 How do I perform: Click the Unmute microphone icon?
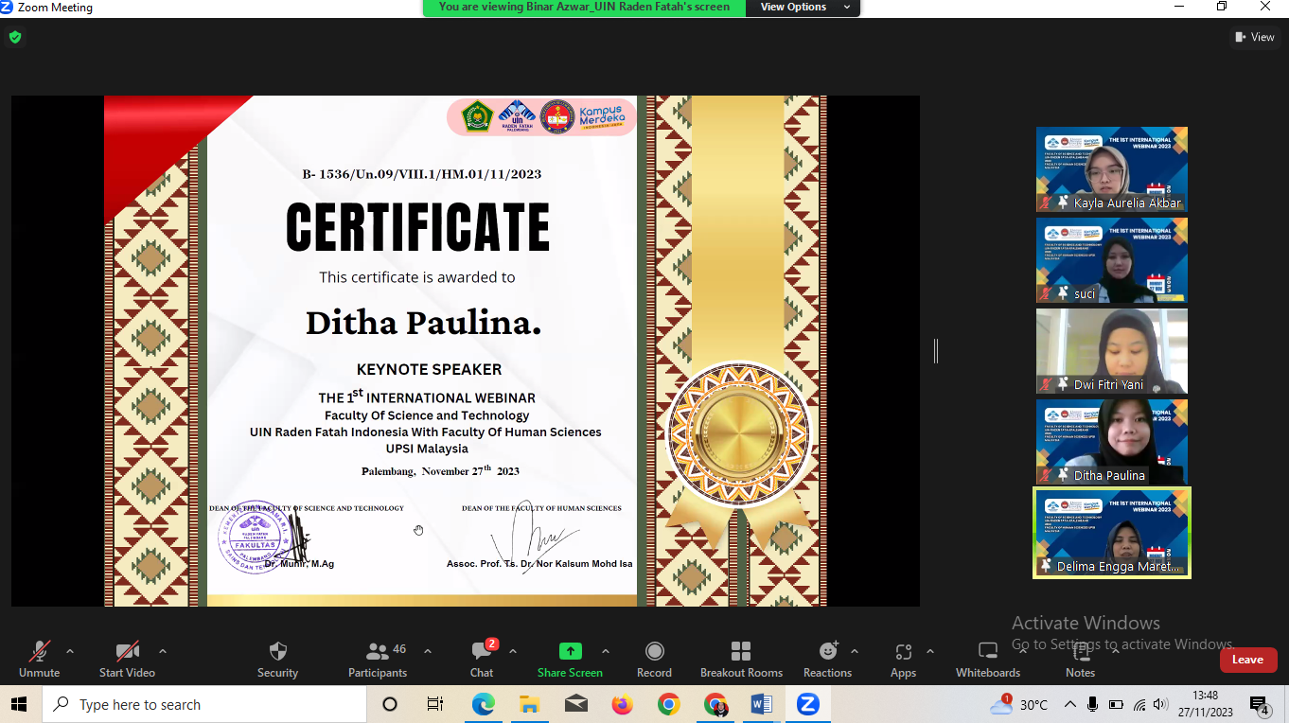[x=39, y=651]
